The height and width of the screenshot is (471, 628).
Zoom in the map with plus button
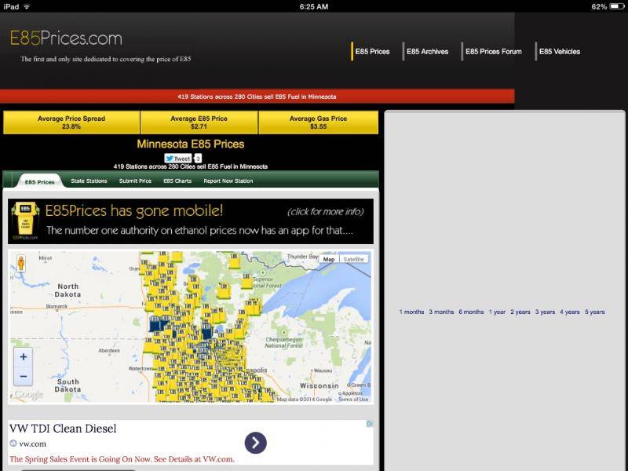tap(24, 357)
